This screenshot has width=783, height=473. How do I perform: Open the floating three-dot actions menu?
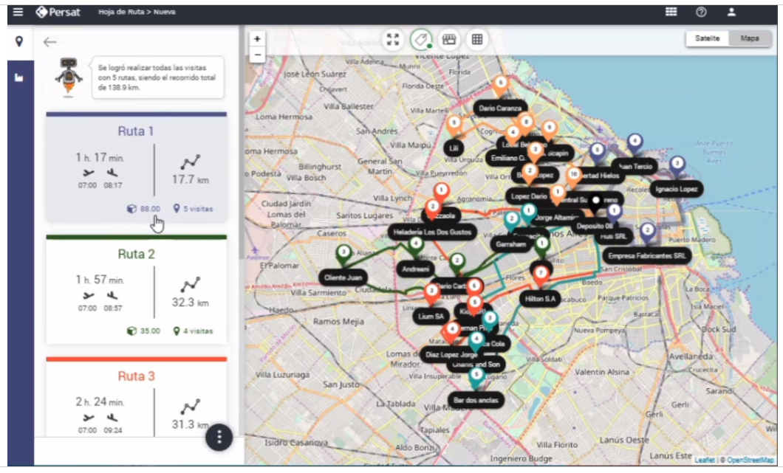pos(219,438)
